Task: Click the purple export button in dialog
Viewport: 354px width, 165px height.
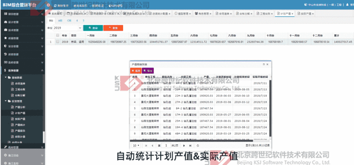Action: point(148,71)
